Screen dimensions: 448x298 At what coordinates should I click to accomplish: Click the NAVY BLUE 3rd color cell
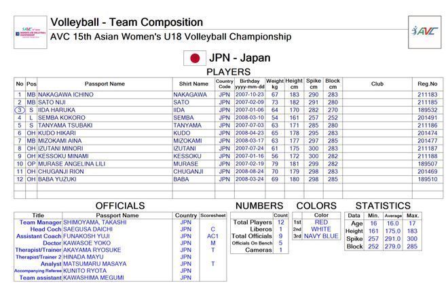pos(321,236)
